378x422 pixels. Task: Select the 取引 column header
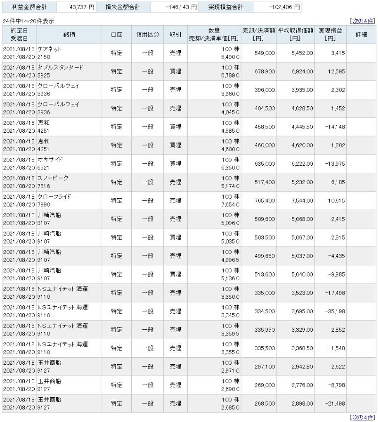click(x=175, y=35)
